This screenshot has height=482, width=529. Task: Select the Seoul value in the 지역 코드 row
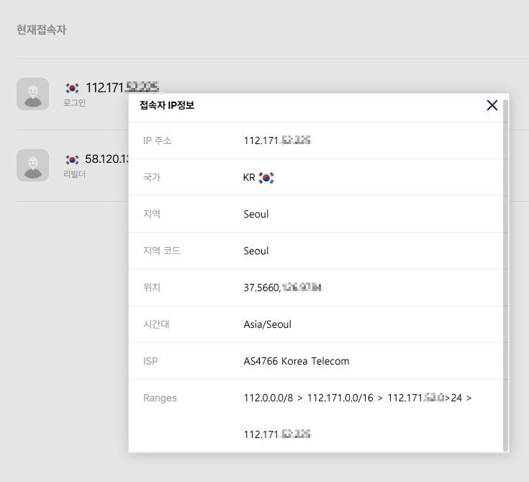click(256, 251)
